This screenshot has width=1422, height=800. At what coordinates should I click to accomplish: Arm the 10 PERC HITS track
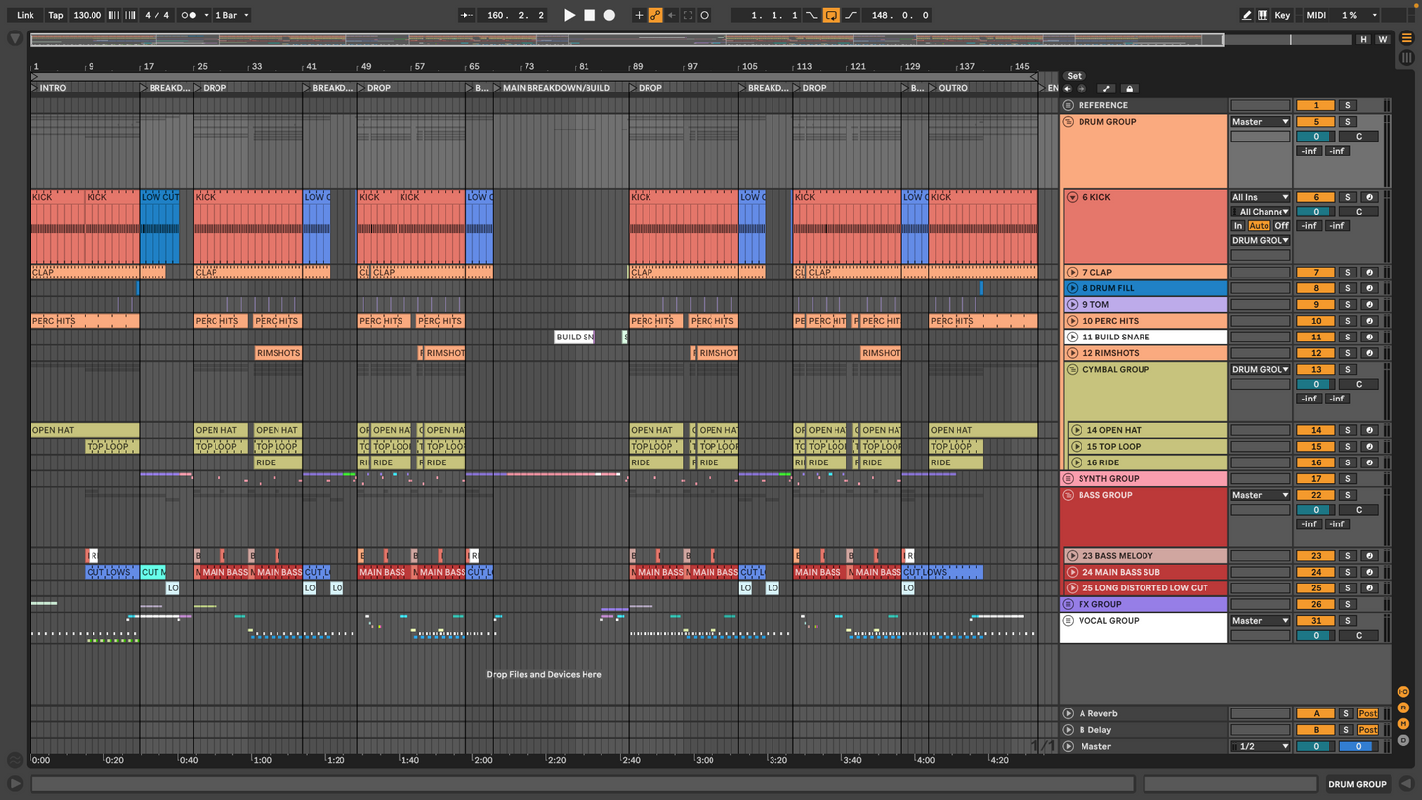(x=1368, y=321)
